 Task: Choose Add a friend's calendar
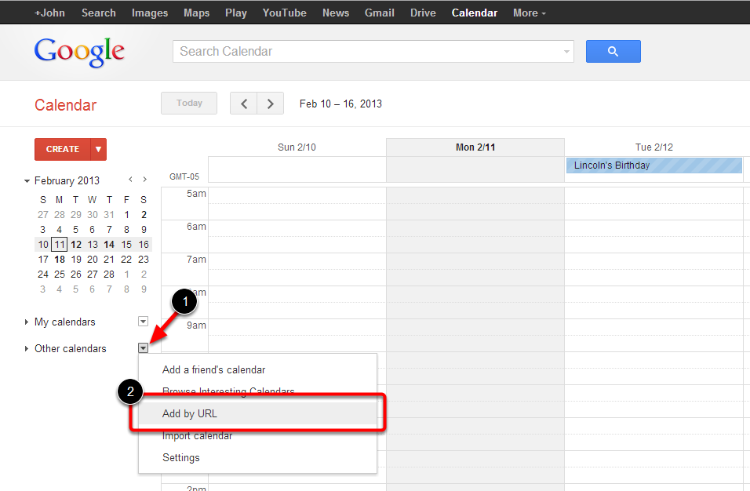[x=258, y=369]
